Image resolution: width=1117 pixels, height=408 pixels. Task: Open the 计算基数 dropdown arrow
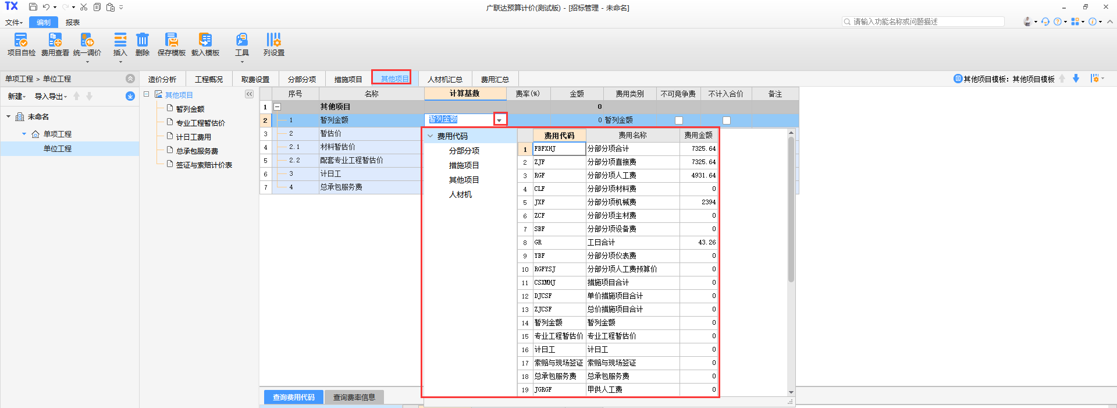pos(499,120)
